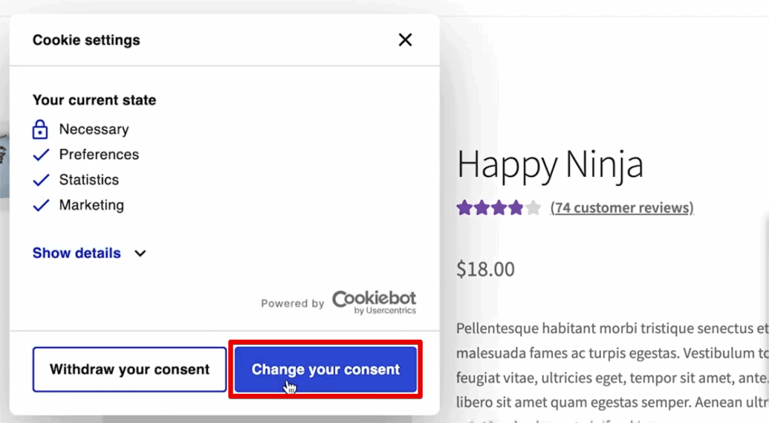
Task: Click the Pellentesque product description paragraph
Action: [x=613, y=372]
